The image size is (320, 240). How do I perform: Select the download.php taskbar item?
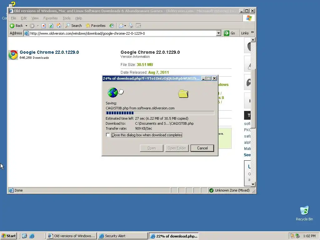[x=174, y=236]
